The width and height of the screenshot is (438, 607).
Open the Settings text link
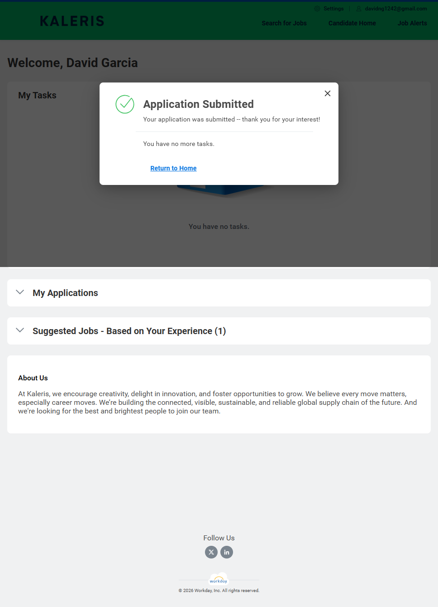[x=333, y=9]
